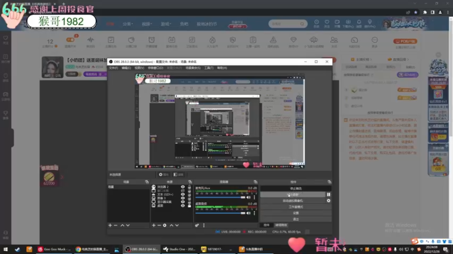
Task: Open virtual camera settings gear icon
Action: click(328, 201)
